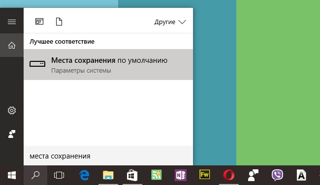The width and height of the screenshot is (320, 185).
Task: Expand the Другие filter dropdown
Action: click(170, 22)
